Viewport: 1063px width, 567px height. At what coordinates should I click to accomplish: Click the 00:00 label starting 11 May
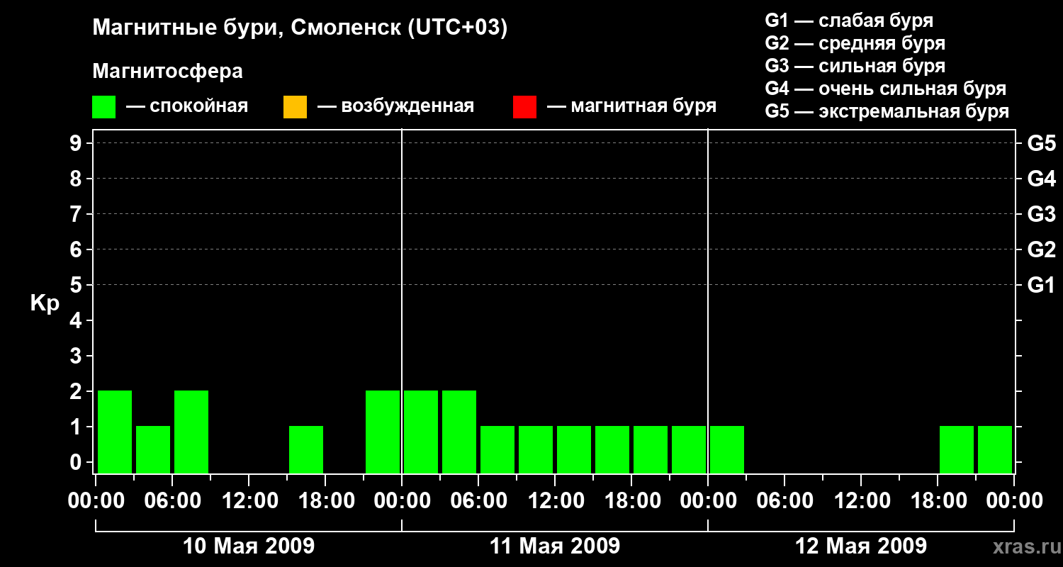402,501
